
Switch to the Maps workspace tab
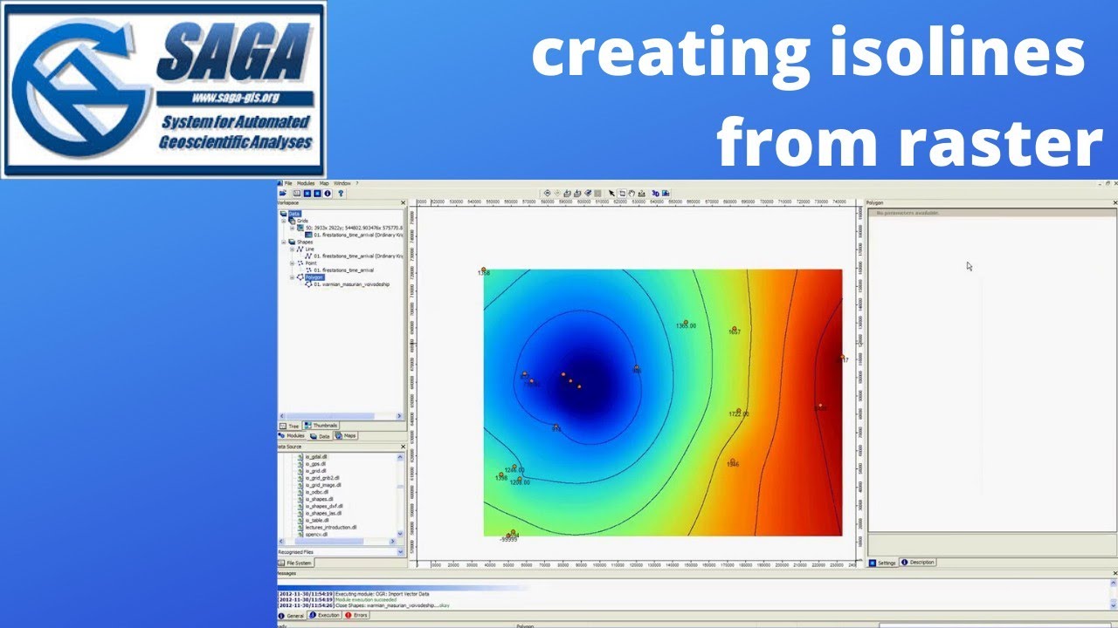[x=346, y=435]
